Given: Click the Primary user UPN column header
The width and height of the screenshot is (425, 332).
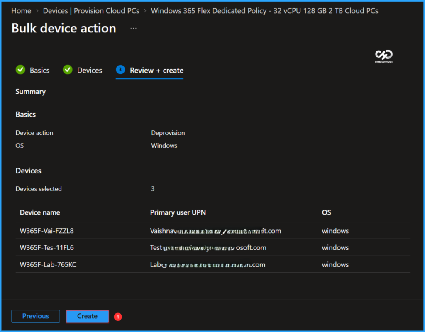Looking at the screenshot, I should (x=178, y=212).
